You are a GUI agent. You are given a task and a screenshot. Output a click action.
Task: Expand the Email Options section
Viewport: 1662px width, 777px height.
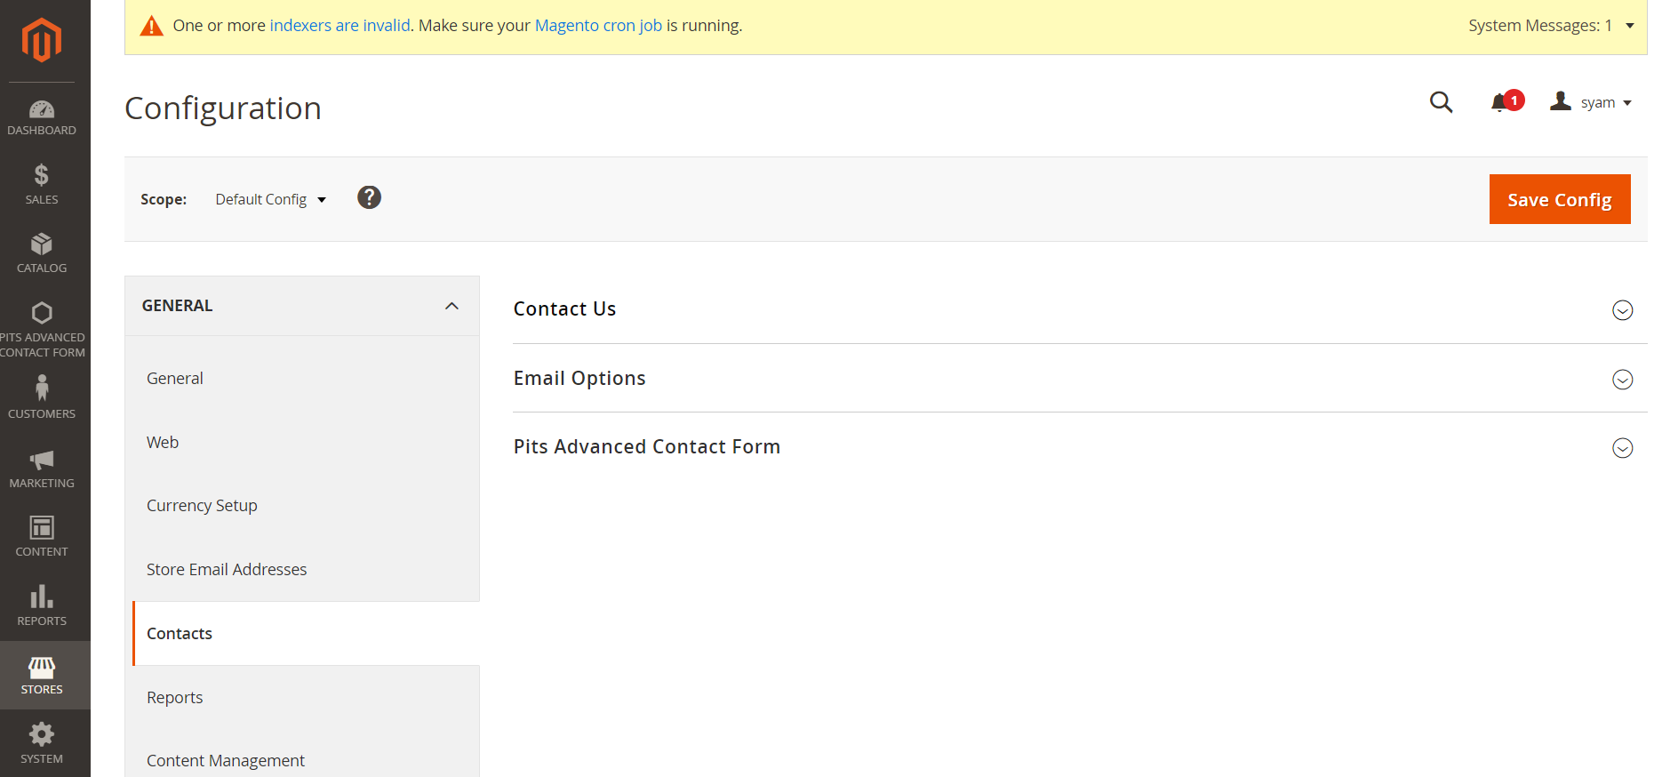click(x=1622, y=380)
